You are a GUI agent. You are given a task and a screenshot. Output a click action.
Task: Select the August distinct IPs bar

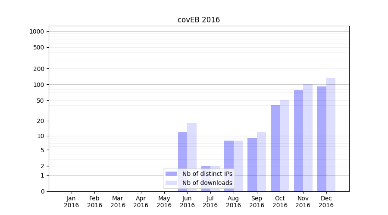click(x=229, y=166)
